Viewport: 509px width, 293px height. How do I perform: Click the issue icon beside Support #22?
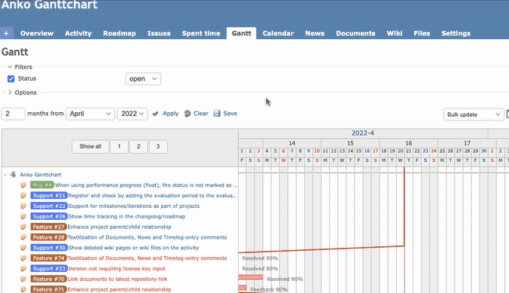23,206
